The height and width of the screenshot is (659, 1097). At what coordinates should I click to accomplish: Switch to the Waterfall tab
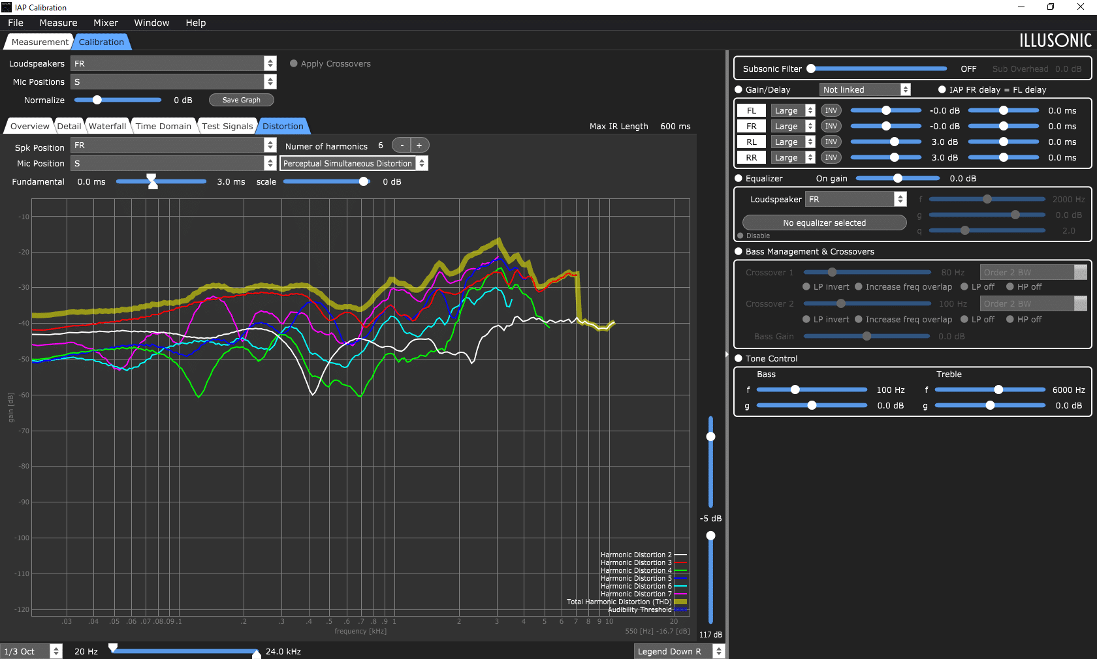pos(108,126)
